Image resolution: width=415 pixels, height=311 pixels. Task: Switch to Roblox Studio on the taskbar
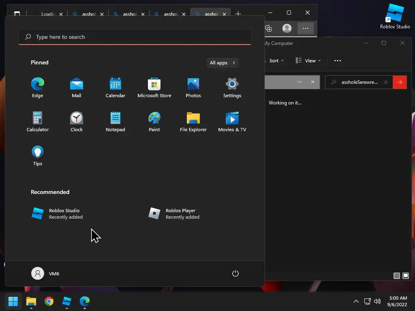pyautogui.click(x=67, y=301)
